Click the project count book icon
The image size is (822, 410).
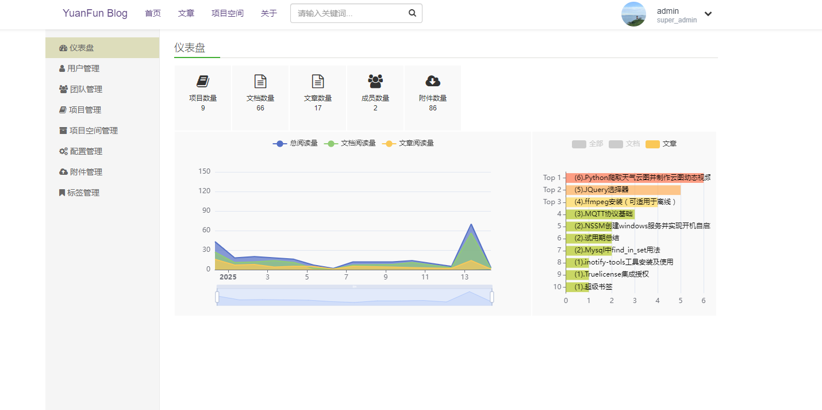(203, 81)
